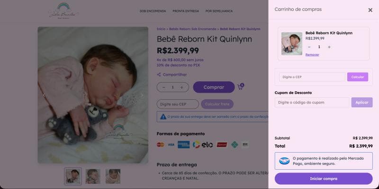The width and height of the screenshot is (379, 189).
Task: Show next product image arrow
Action: (x=142, y=95)
